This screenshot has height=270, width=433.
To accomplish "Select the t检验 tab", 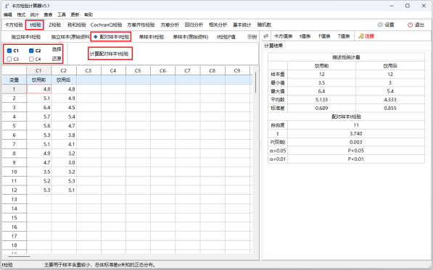I will [x=36, y=25].
